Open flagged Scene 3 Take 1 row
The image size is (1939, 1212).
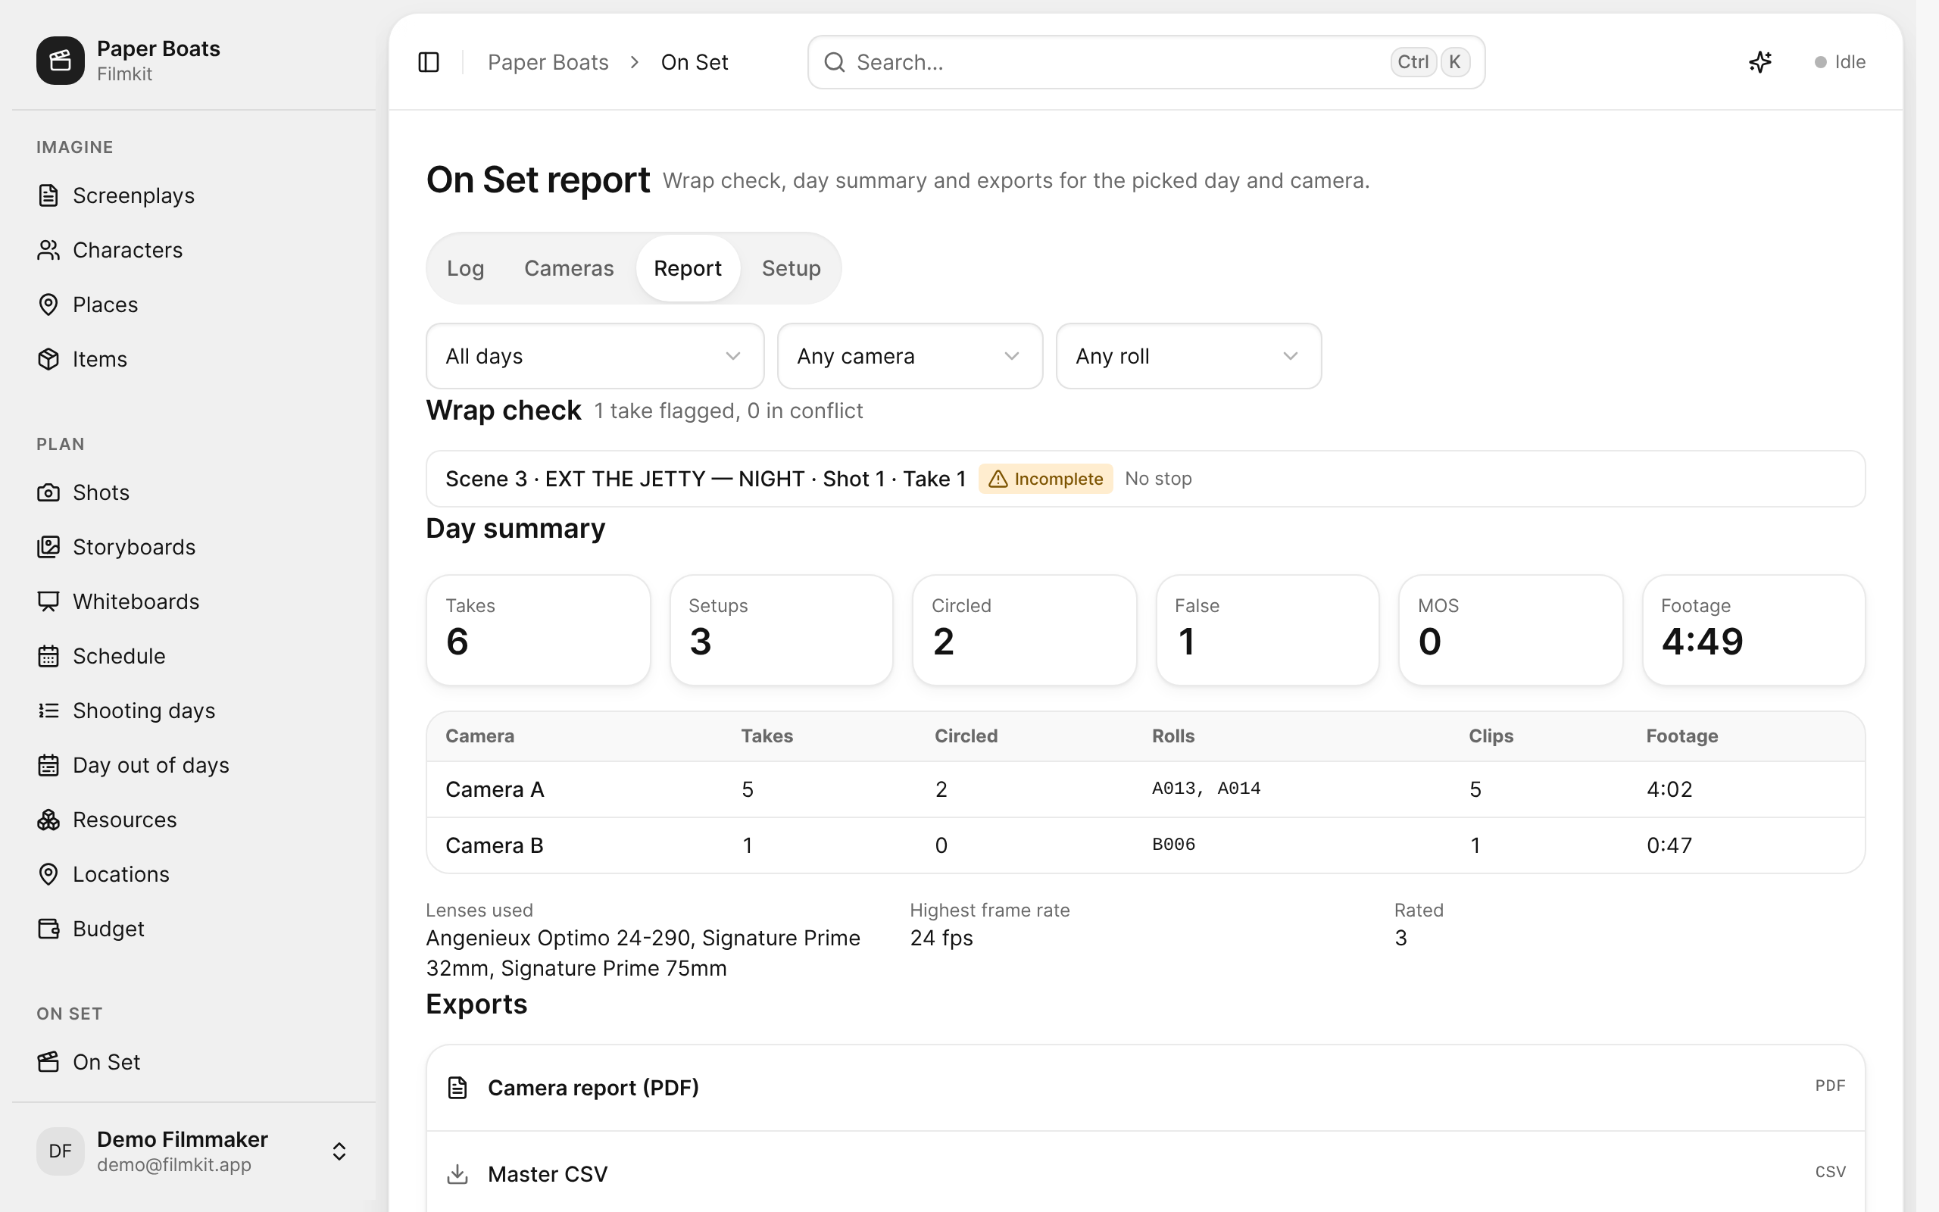tap(1146, 479)
